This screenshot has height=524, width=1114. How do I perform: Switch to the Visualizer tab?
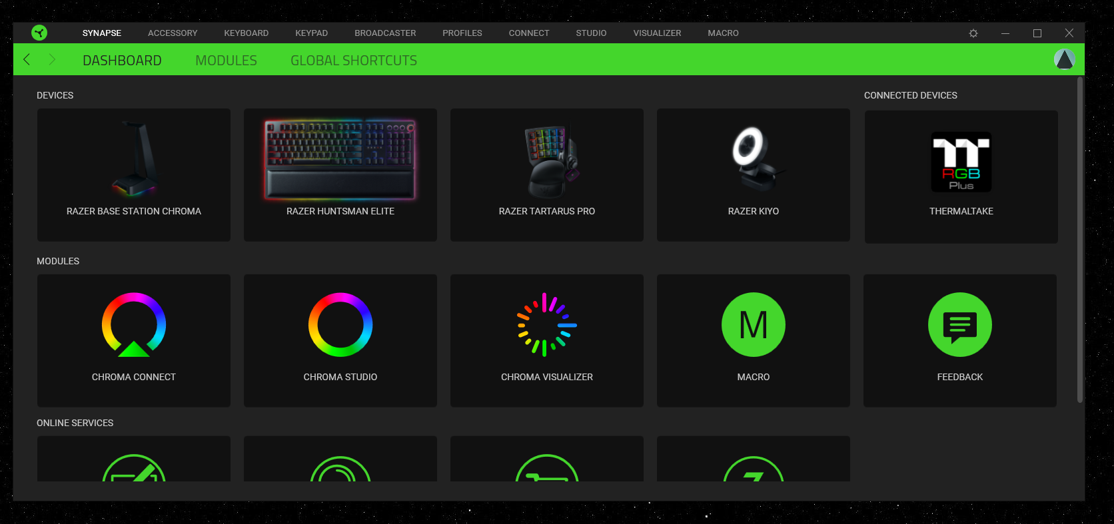[x=658, y=33]
